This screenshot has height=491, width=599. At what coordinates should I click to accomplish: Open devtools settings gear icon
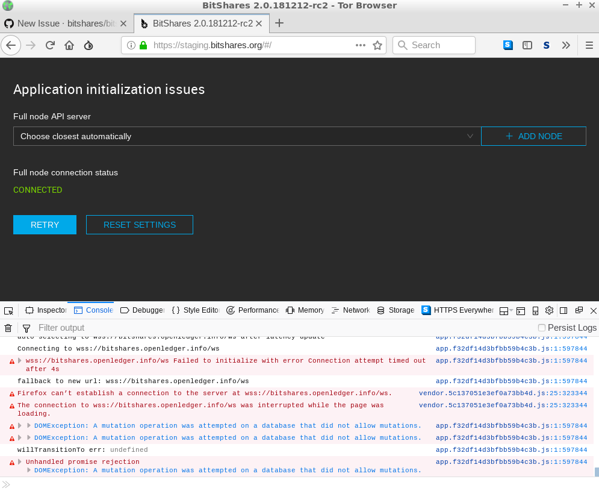(550, 310)
